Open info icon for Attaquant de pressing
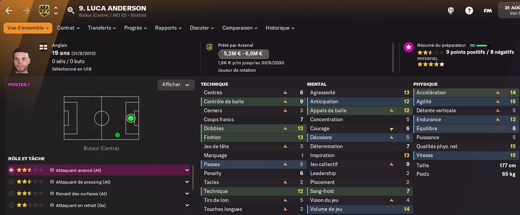The height and width of the screenshot is (215, 520). (x=52, y=182)
